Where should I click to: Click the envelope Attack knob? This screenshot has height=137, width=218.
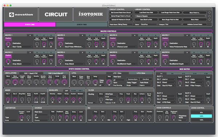coord(59,99)
